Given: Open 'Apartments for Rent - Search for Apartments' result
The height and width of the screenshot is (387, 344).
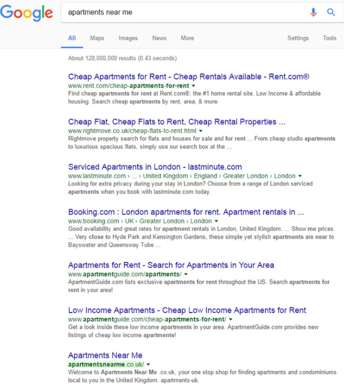Looking at the screenshot, I should tap(171, 265).
